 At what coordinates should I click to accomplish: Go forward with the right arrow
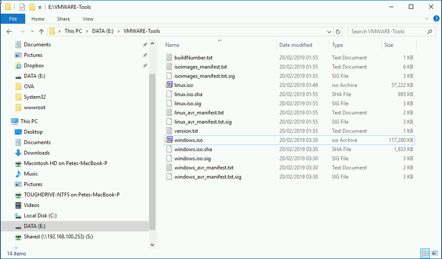coord(22,31)
